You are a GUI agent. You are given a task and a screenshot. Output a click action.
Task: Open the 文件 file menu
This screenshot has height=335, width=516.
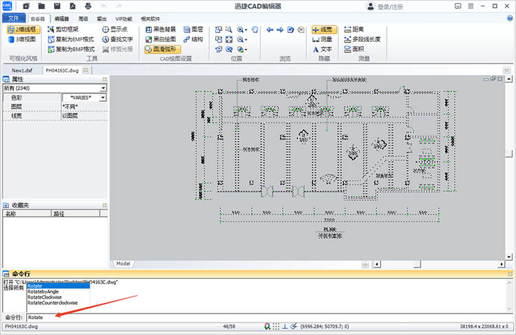tap(14, 18)
